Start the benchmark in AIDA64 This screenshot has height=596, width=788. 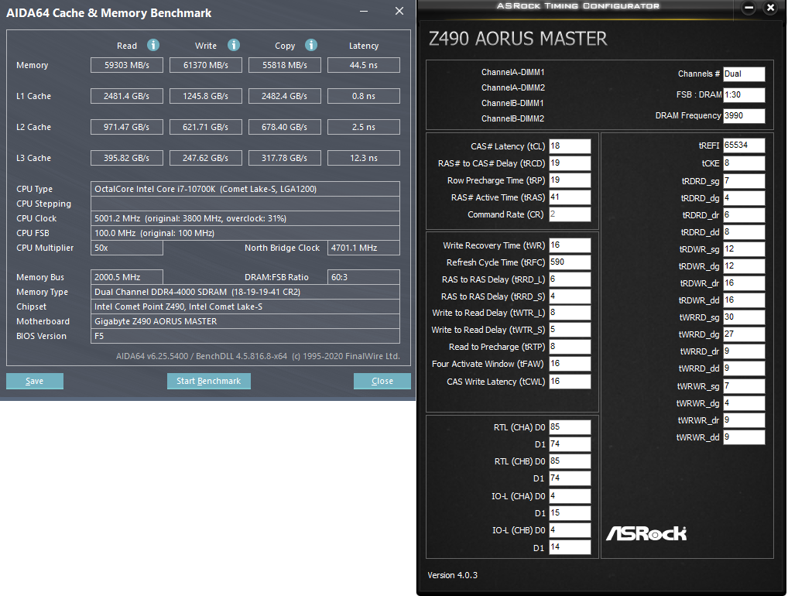tap(208, 381)
